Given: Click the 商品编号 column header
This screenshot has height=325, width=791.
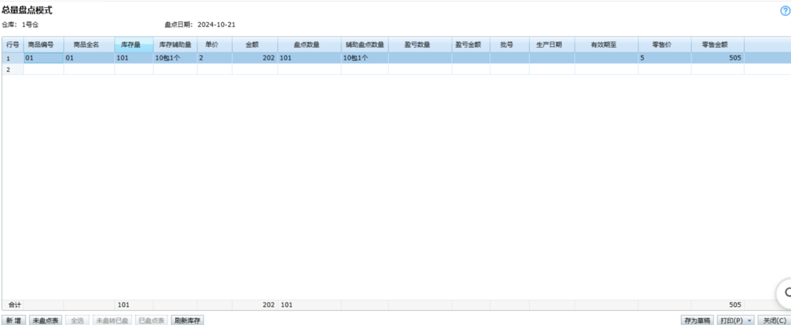Looking at the screenshot, I should [43, 45].
